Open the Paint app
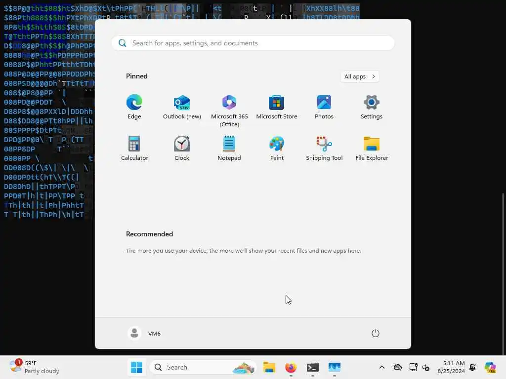 [x=277, y=149]
